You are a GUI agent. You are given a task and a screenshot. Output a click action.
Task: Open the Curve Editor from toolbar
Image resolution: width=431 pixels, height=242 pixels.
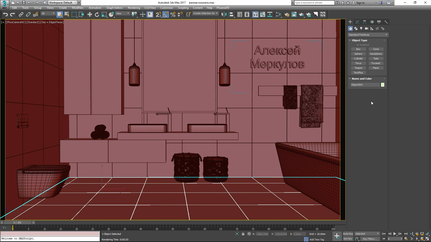[262, 15]
